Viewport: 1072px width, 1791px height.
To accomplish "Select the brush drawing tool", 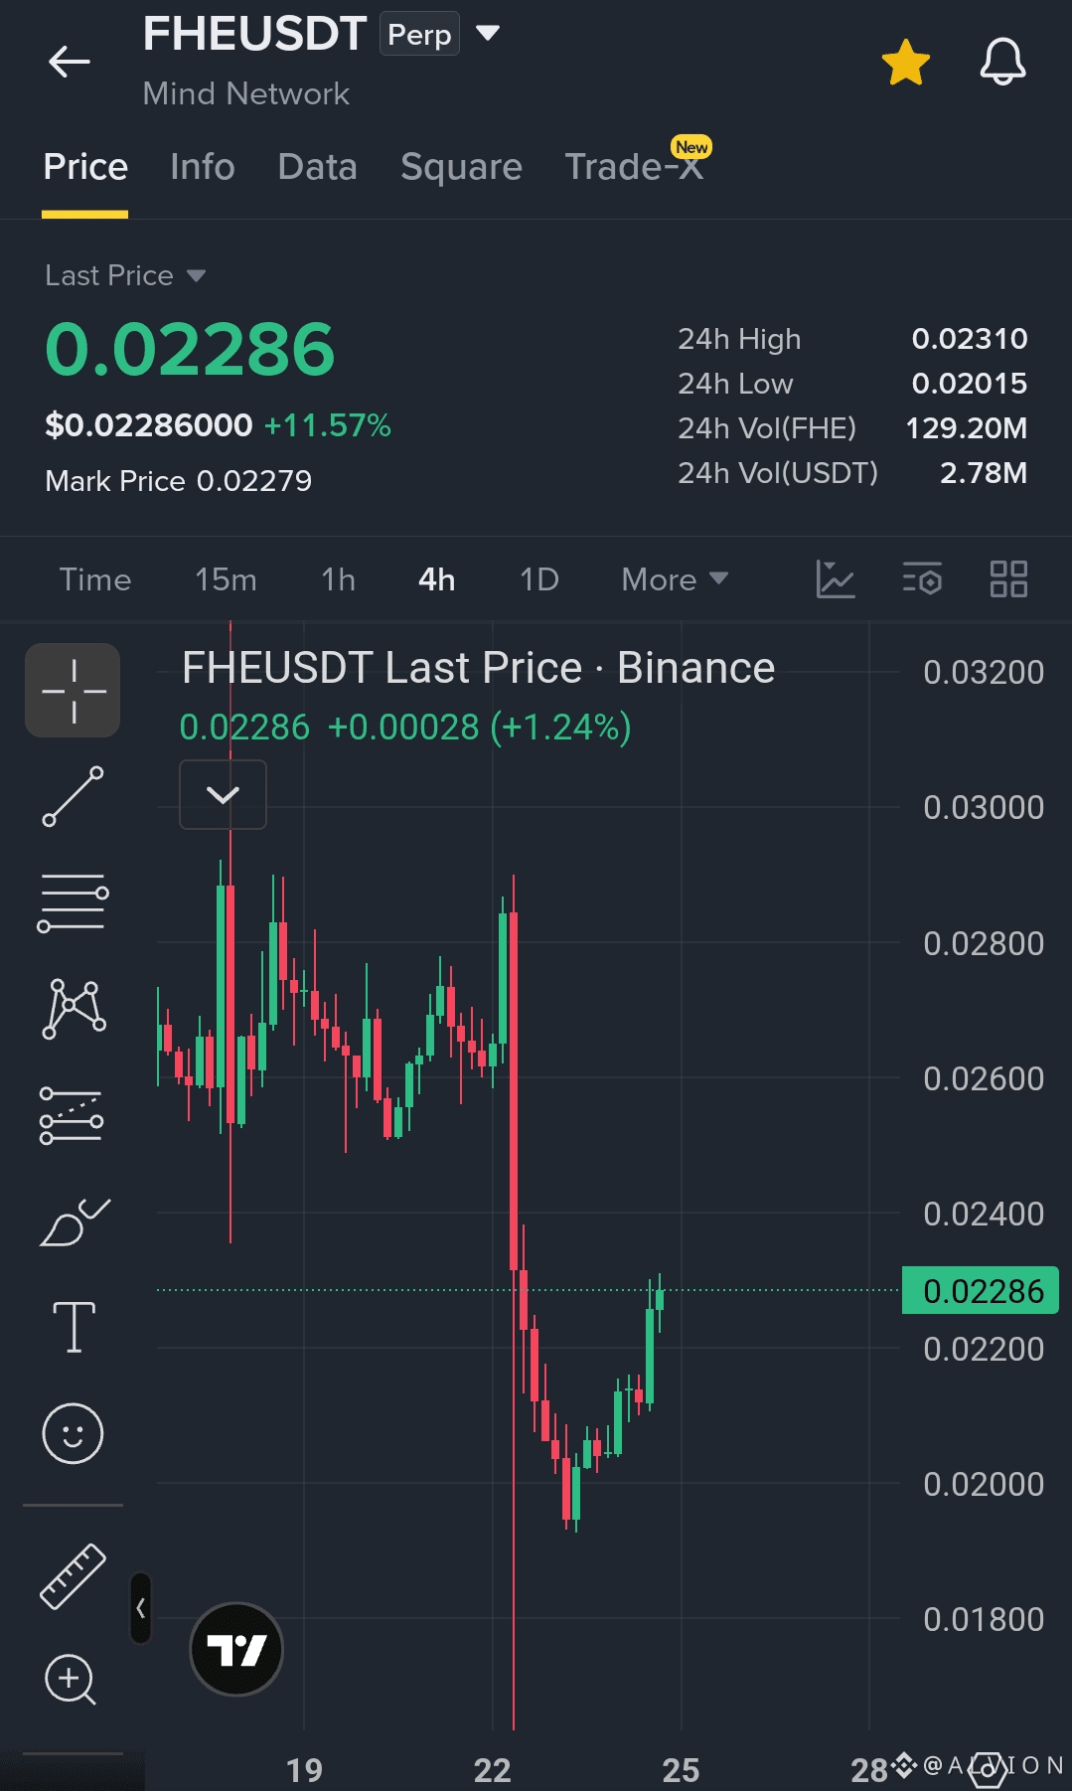I will click(x=75, y=1221).
